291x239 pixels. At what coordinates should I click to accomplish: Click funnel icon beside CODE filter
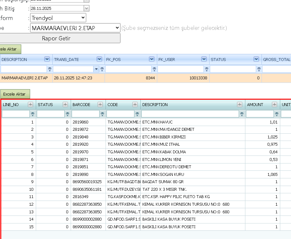point(137,114)
